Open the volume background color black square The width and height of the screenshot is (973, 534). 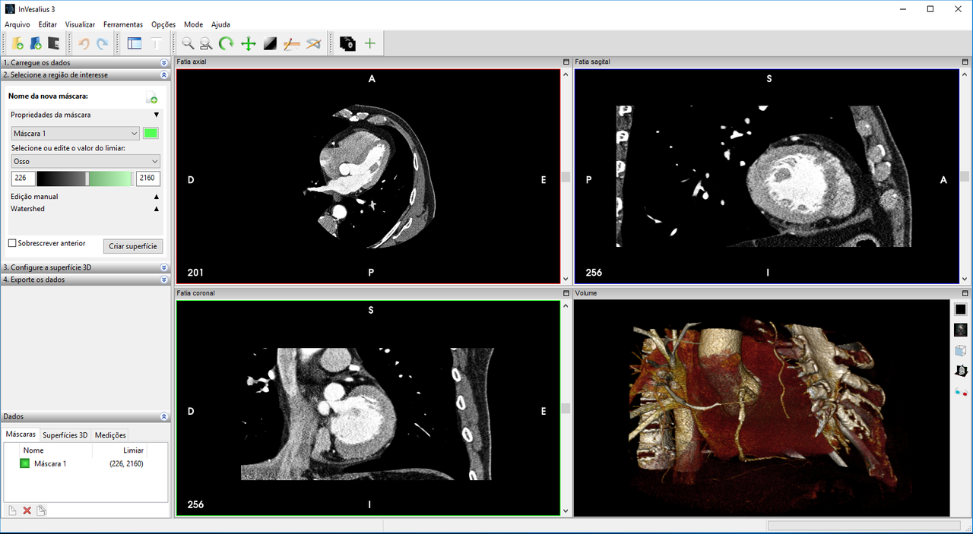(x=961, y=309)
